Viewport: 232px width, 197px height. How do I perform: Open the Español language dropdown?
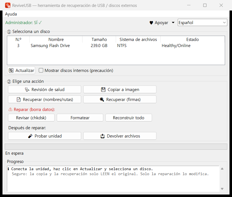click(202, 23)
